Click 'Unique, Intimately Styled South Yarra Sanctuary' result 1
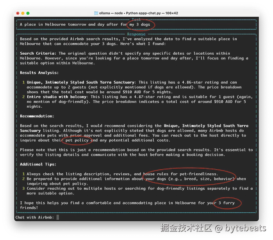This screenshot has height=240, width=273. pyautogui.click(x=81, y=82)
